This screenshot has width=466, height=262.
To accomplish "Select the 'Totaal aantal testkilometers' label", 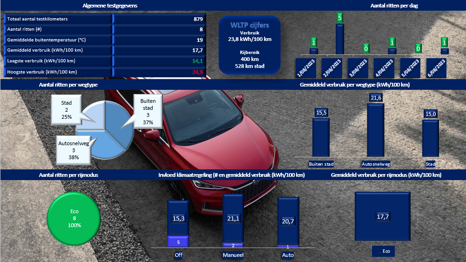I will pos(37,19).
